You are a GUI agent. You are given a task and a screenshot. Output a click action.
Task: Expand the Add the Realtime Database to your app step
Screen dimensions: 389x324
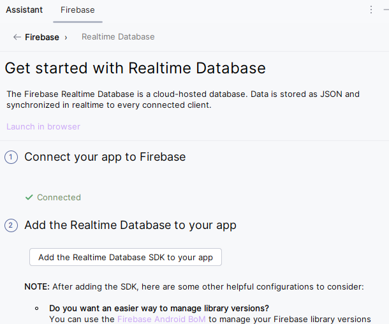tap(130, 225)
